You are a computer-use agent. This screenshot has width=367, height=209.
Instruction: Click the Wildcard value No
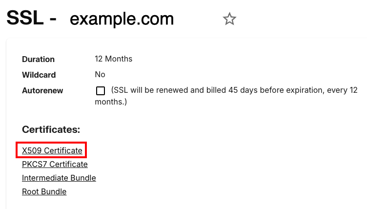pos(100,74)
